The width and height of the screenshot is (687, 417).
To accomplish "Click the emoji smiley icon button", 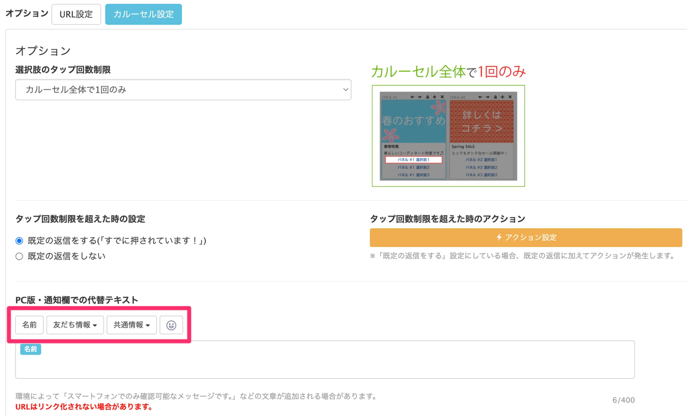I will (171, 325).
